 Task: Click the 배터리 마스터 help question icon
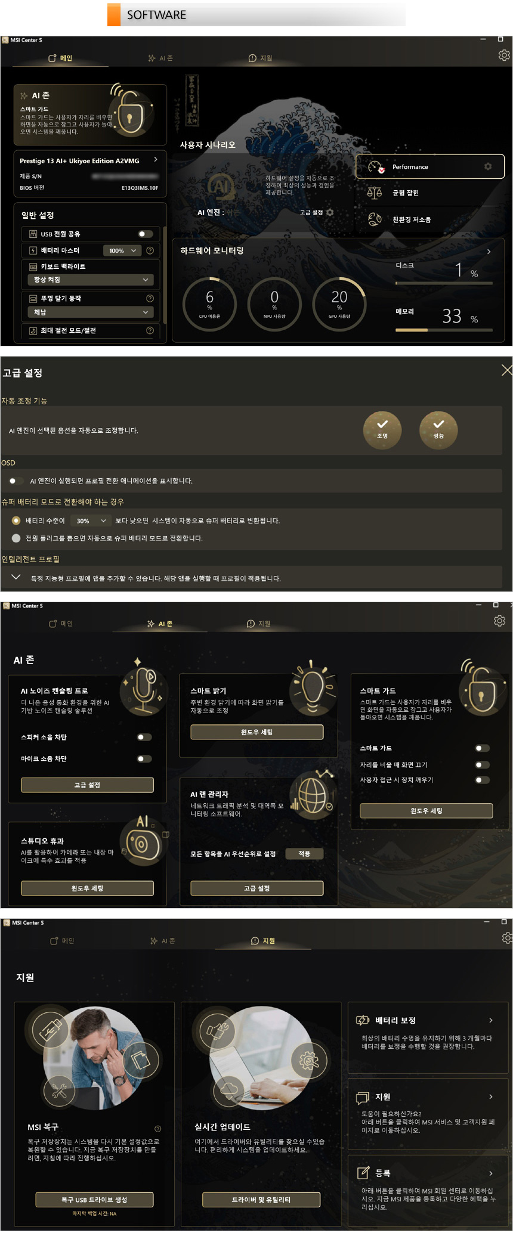coord(150,250)
